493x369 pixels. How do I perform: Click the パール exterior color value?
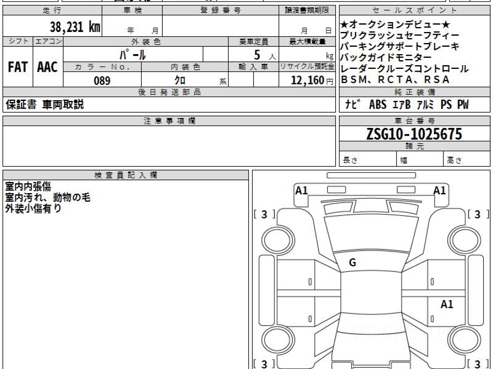[133, 54]
